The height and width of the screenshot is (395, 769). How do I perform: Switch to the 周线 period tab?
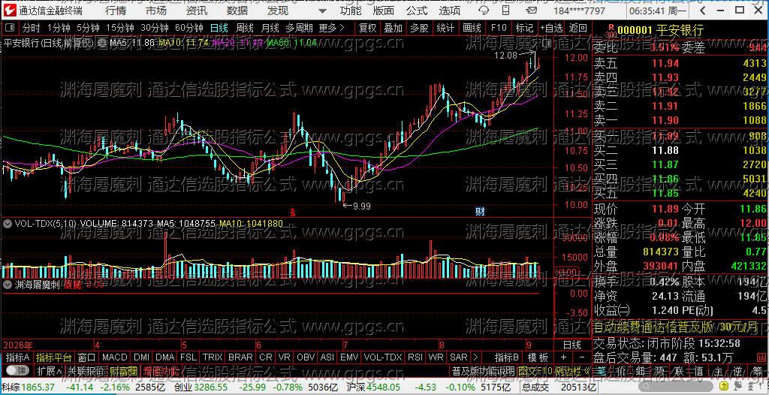pyautogui.click(x=244, y=28)
